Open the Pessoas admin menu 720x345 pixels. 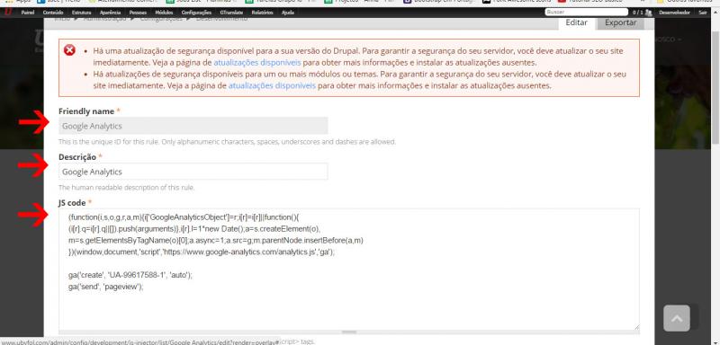point(138,13)
